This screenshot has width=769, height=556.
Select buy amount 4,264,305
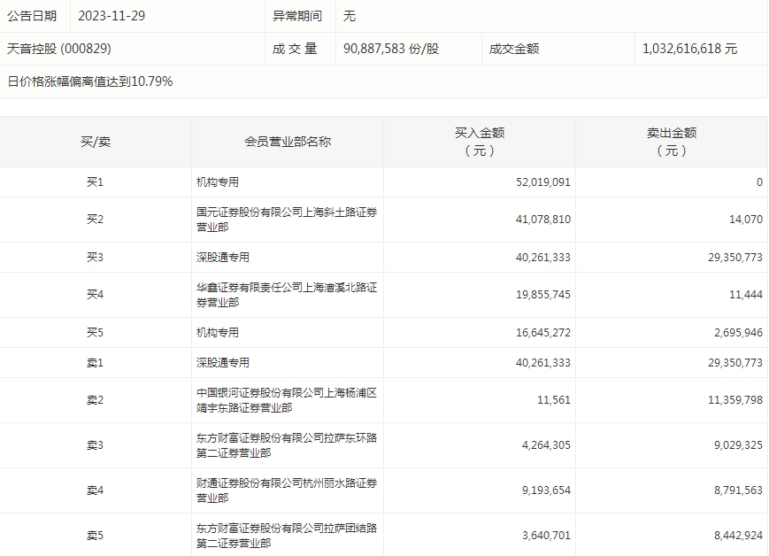pyautogui.click(x=546, y=445)
